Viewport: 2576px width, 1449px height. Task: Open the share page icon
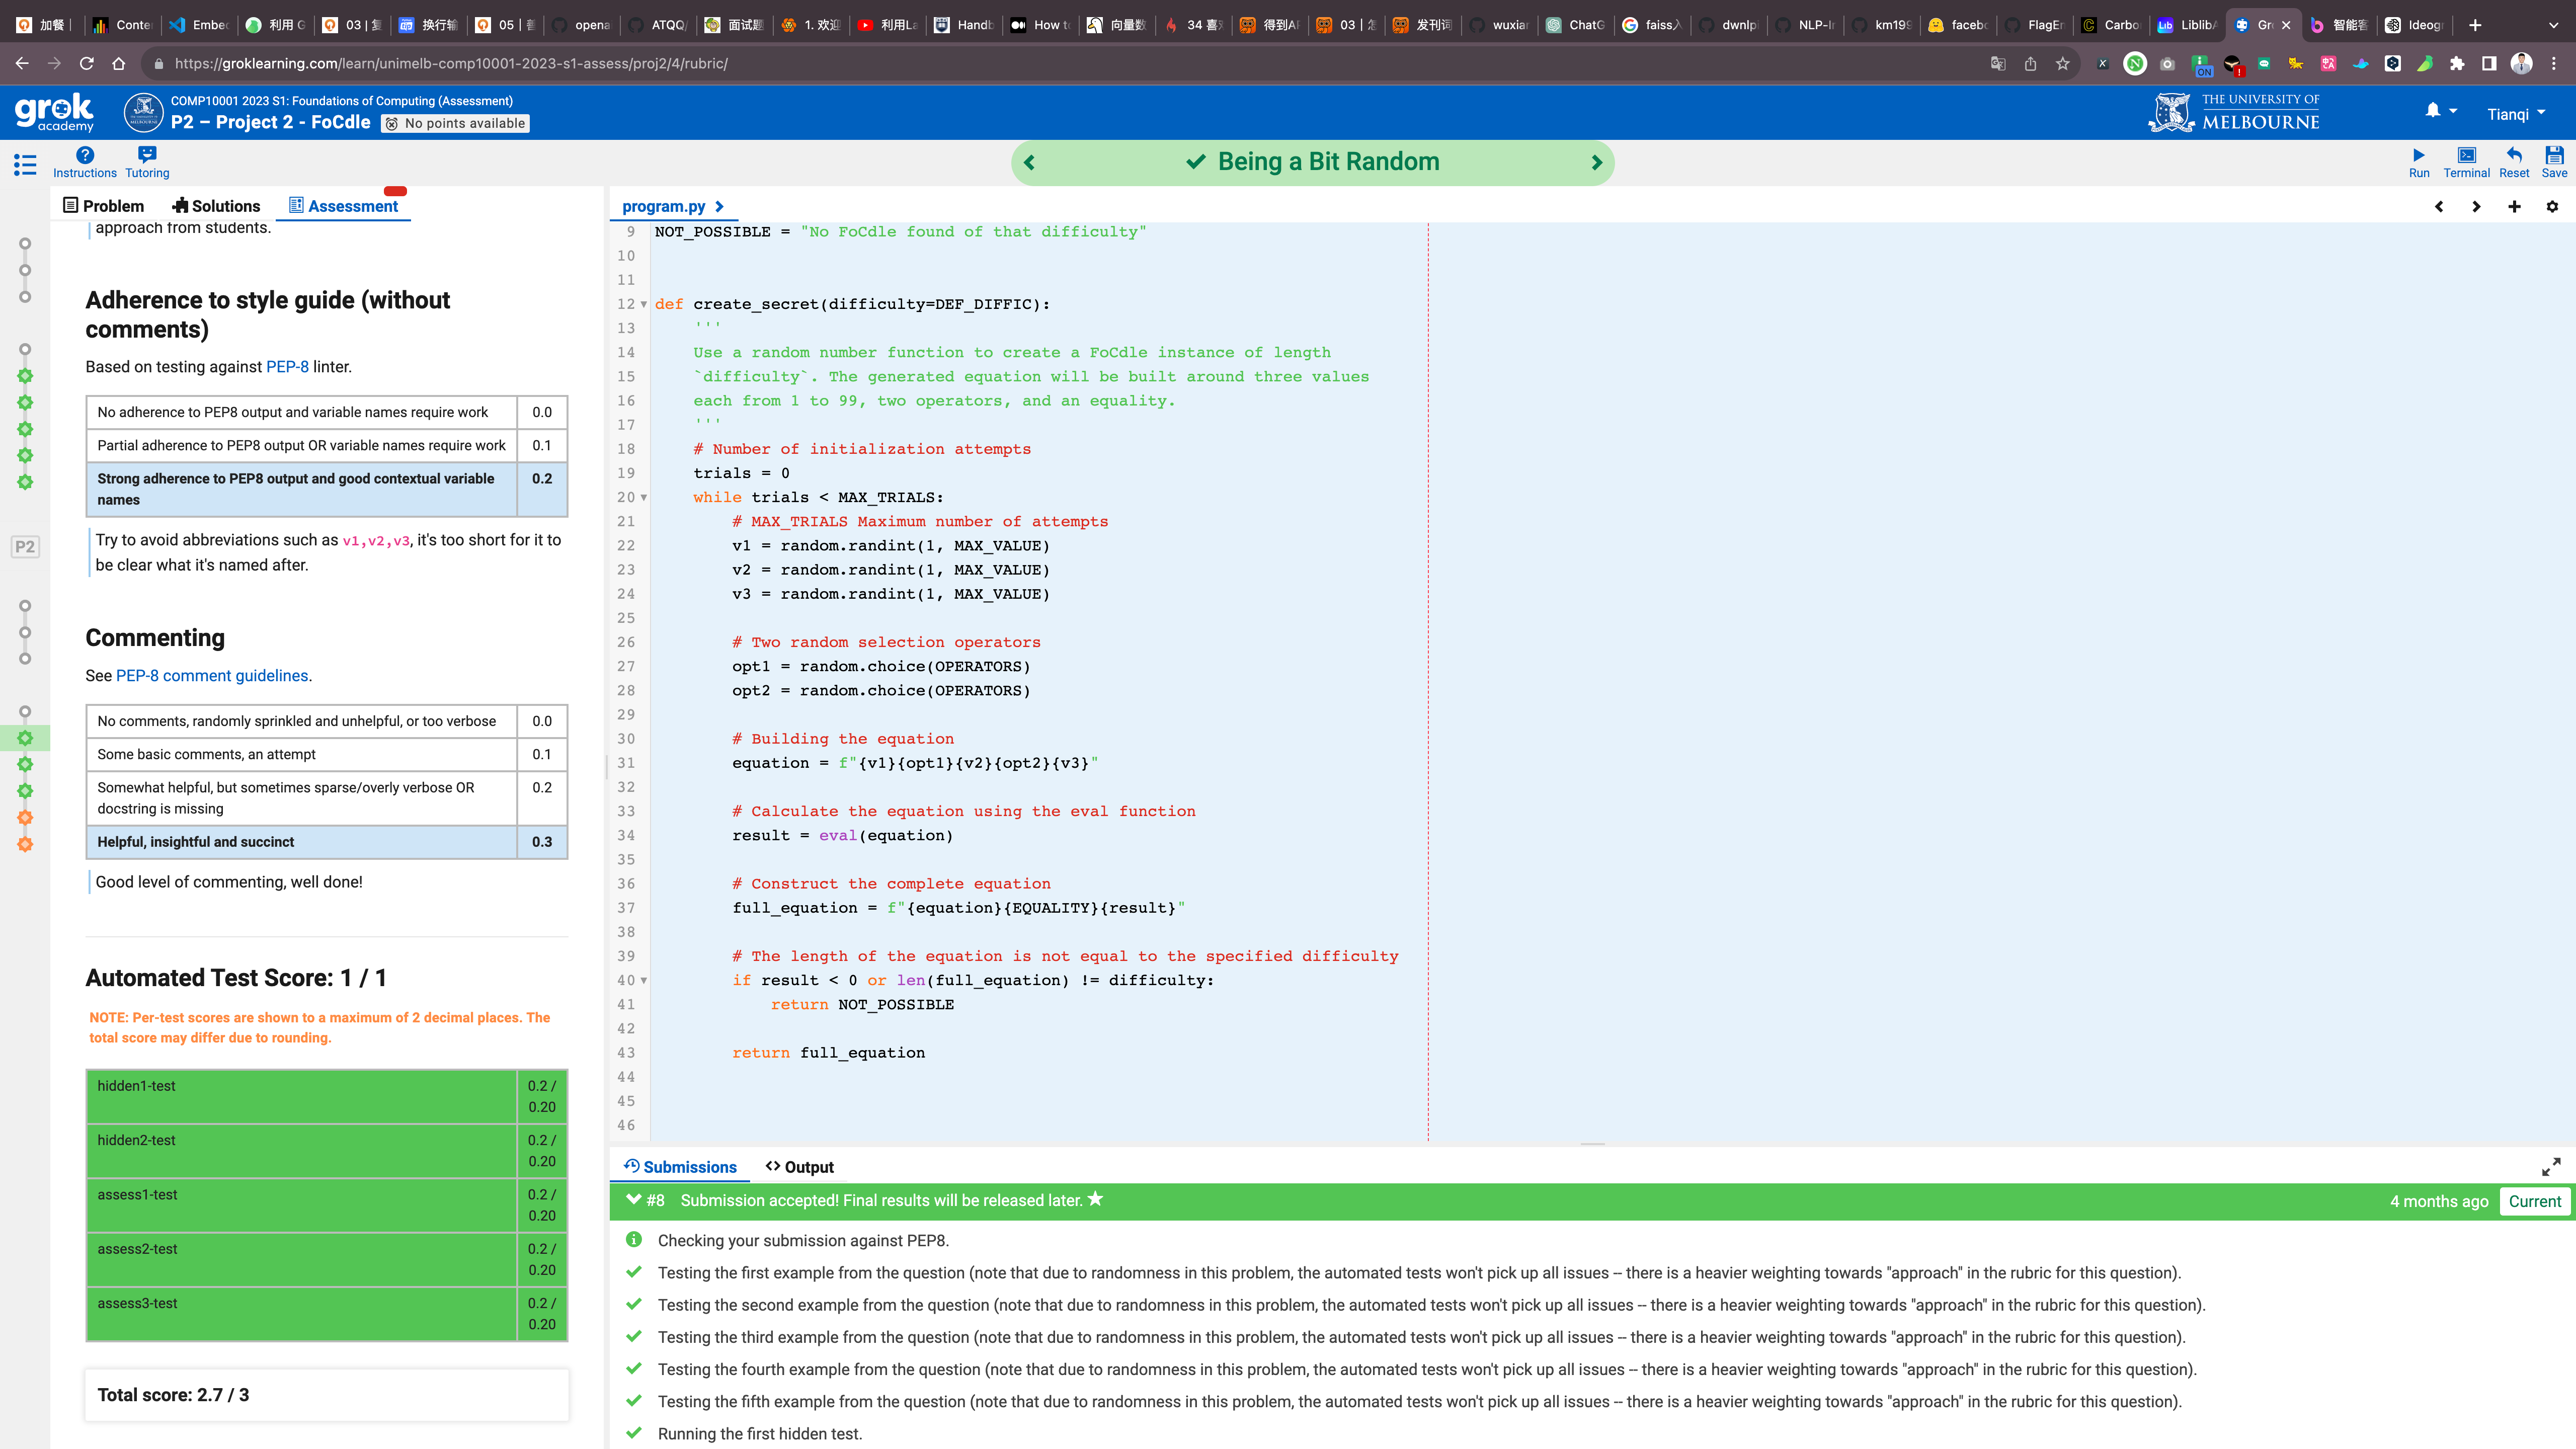pyautogui.click(x=2030, y=64)
